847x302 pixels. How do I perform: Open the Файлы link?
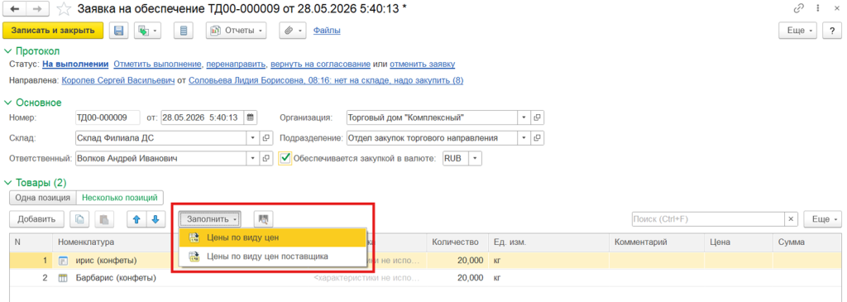(x=327, y=31)
